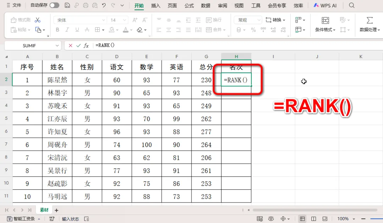Cancel formula entry with red X

pos(70,46)
